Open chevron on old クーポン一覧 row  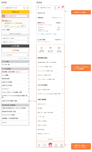coord(28,65)
